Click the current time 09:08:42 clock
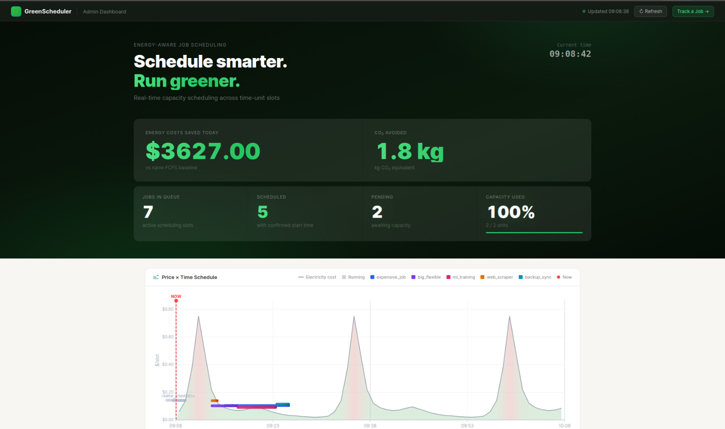The height and width of the screenshot is (429, 725). click(570, 54)
